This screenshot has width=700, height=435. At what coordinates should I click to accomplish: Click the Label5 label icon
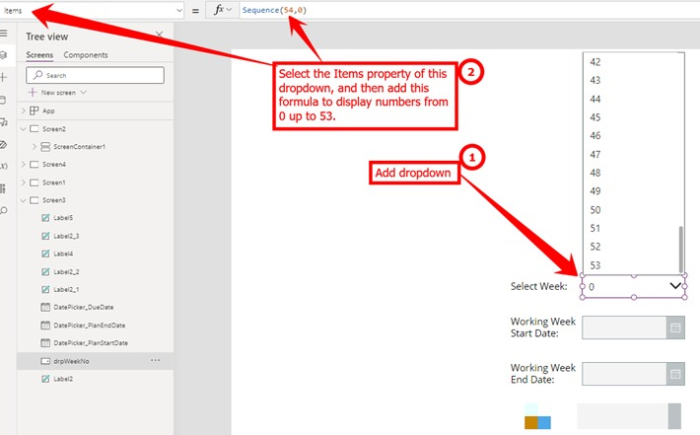pyautogui.click(x=45, y=218)
